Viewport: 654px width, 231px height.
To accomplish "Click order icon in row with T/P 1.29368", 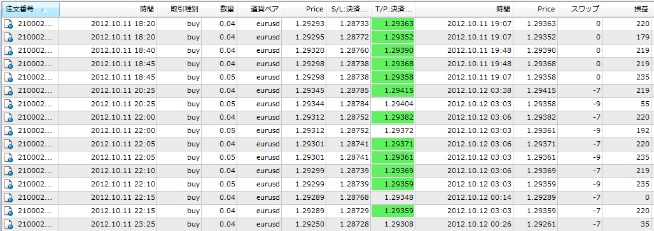I will coord(8,64).
